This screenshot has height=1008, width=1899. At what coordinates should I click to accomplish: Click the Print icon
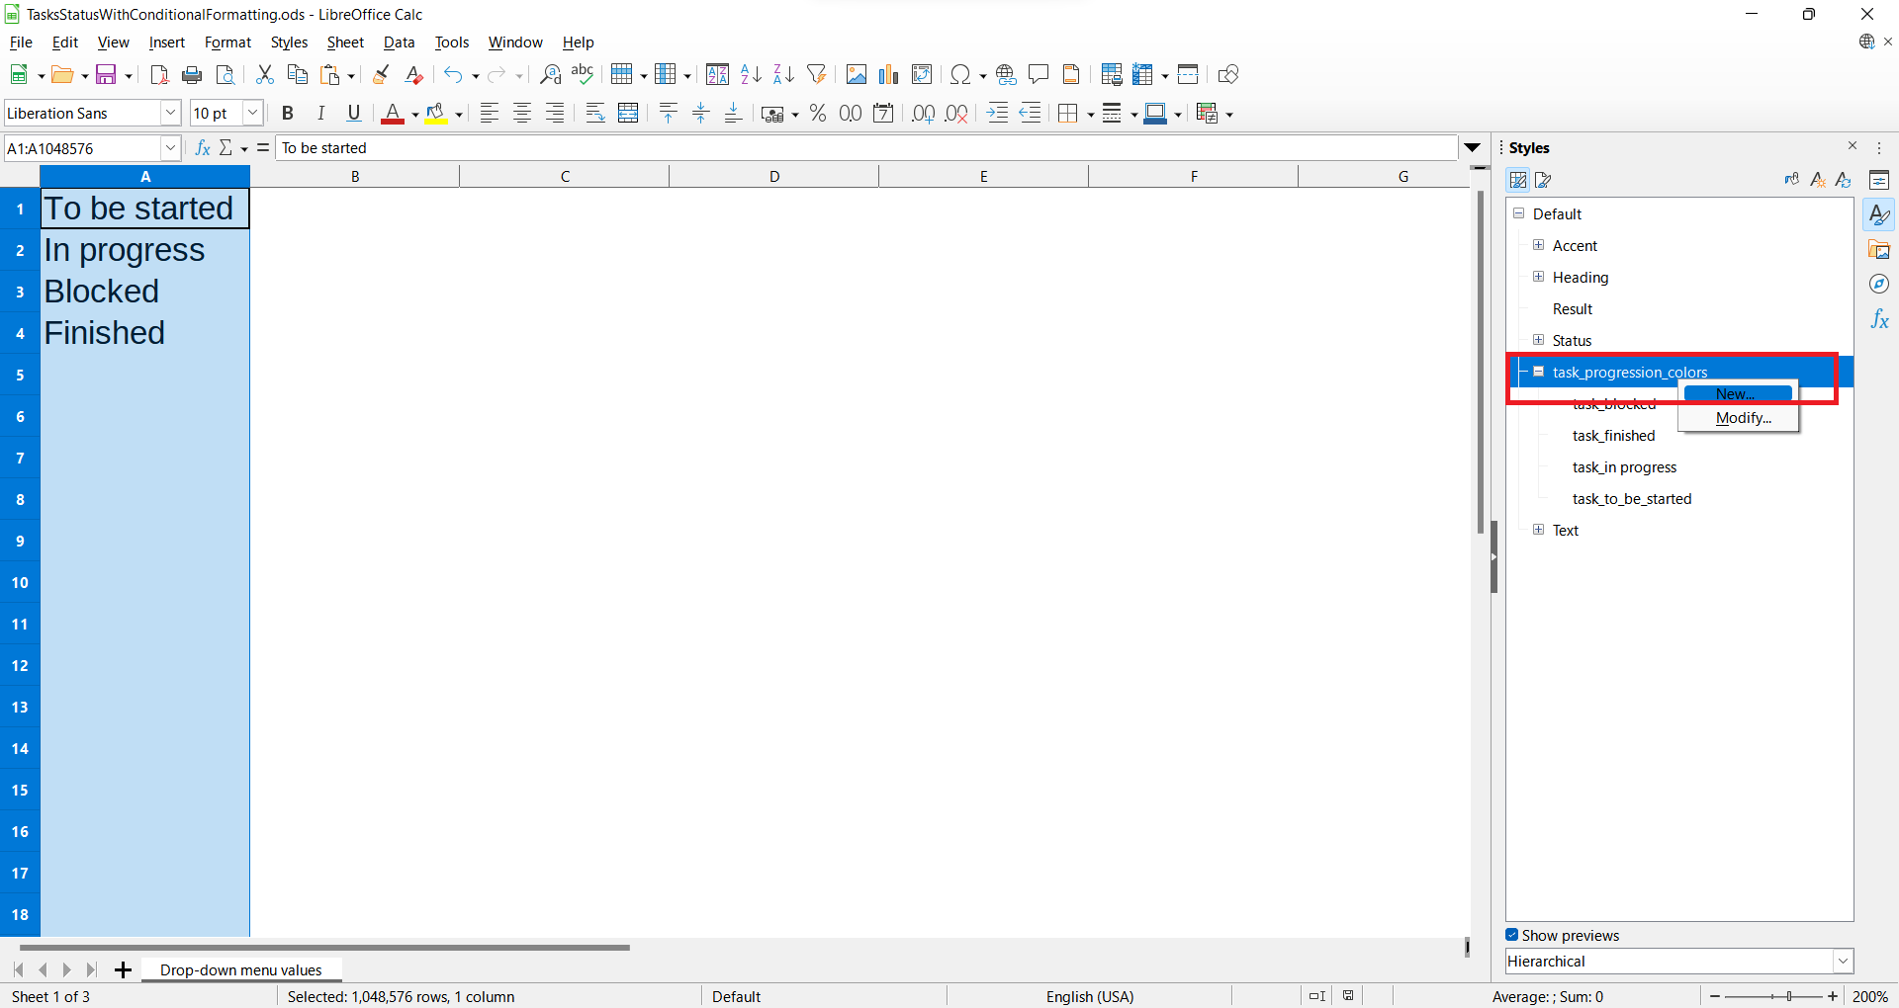pos(192,75)
